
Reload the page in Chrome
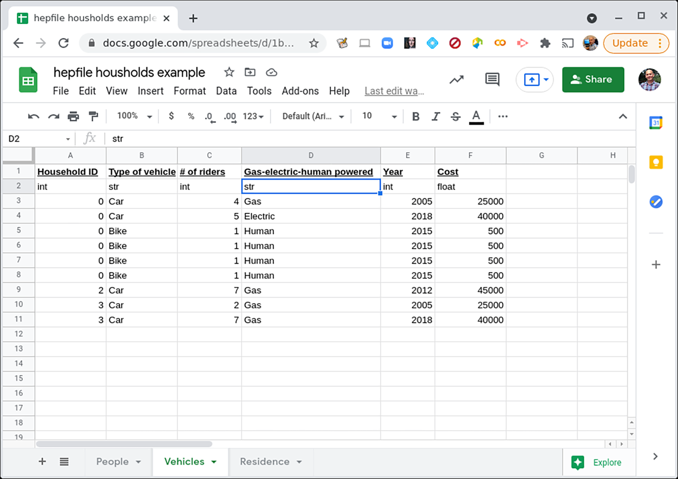63,43
